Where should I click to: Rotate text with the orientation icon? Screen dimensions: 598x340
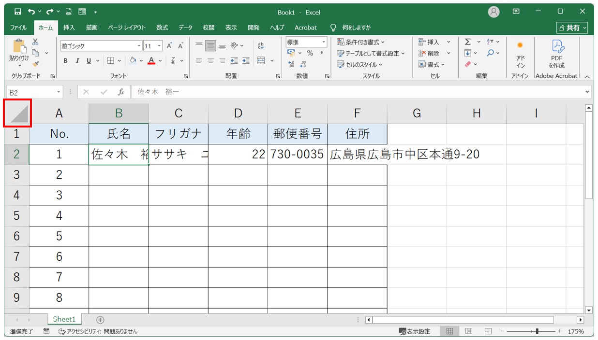point(234,46)
